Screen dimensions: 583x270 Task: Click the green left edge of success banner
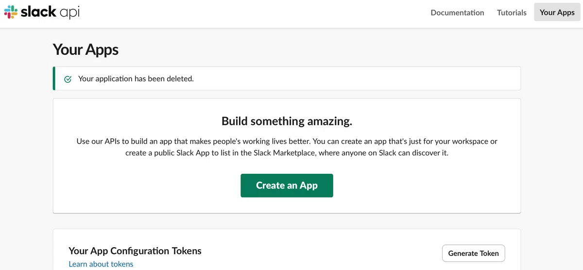(x=54, y=79)
